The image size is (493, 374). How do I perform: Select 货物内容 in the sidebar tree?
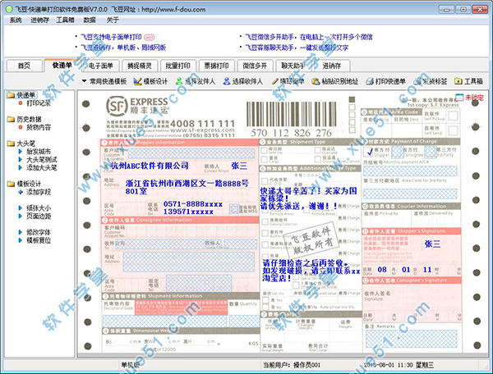(x=39, y=127)
